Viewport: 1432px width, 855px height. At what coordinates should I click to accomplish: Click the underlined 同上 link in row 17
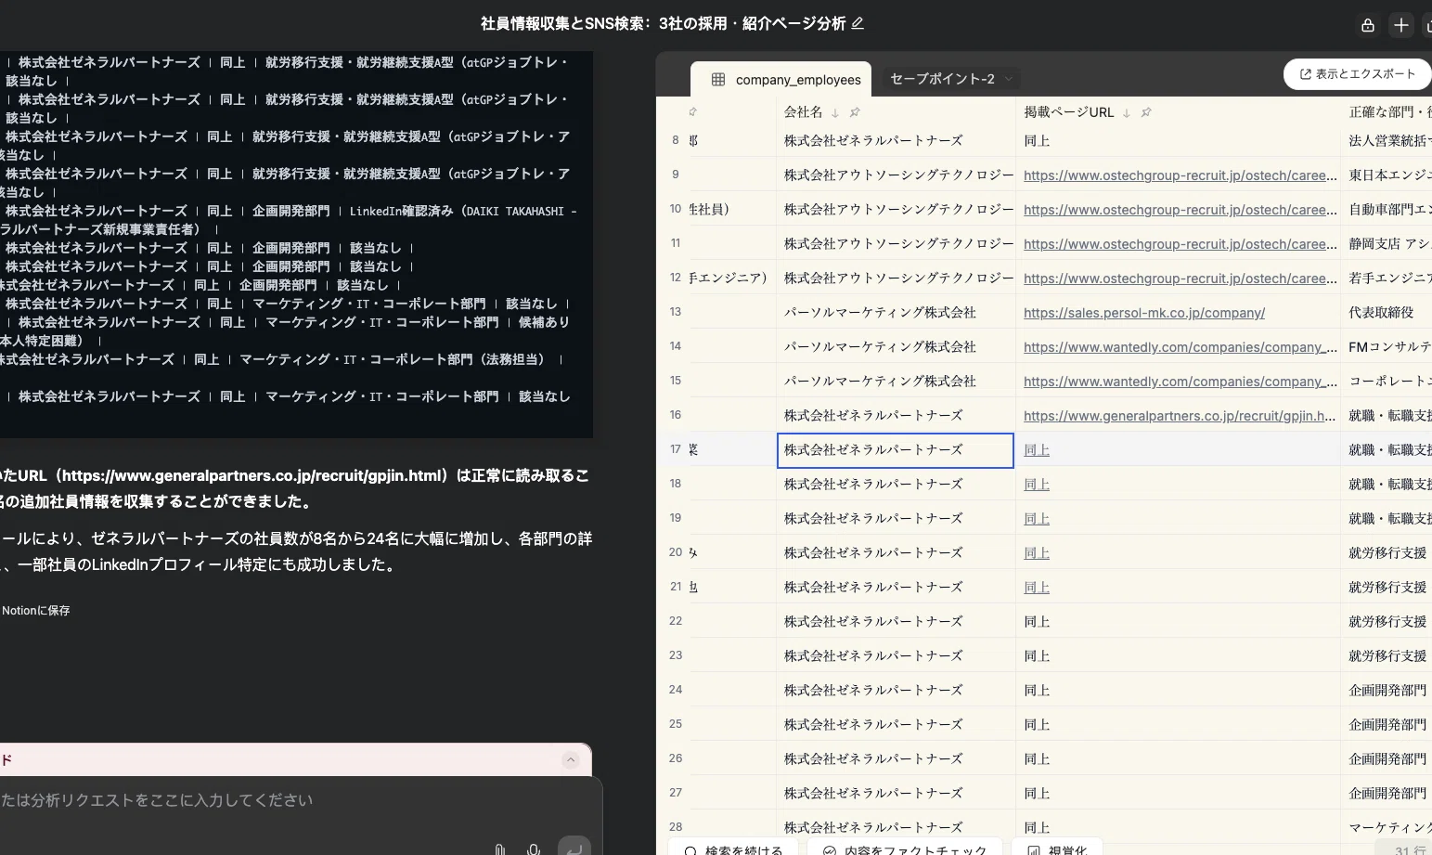click(x=1037, y=450)
